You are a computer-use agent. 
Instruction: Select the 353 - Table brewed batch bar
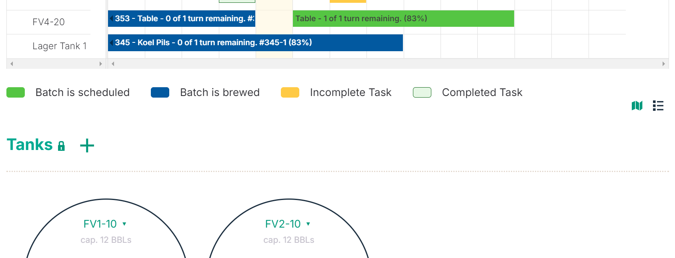(182, 19)
